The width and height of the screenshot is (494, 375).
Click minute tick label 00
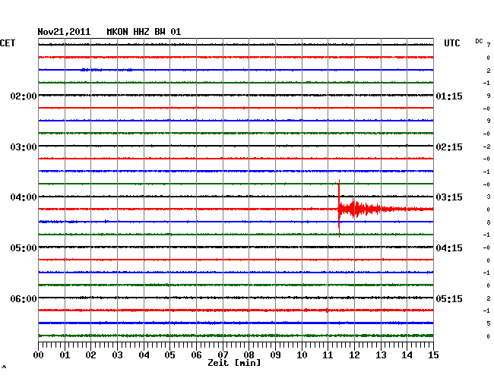coord(39,355)
